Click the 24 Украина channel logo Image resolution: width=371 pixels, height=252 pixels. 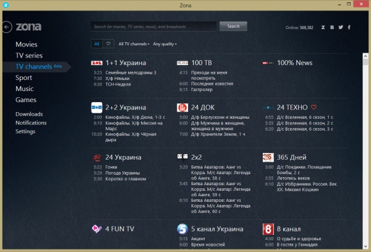(97, 157)
